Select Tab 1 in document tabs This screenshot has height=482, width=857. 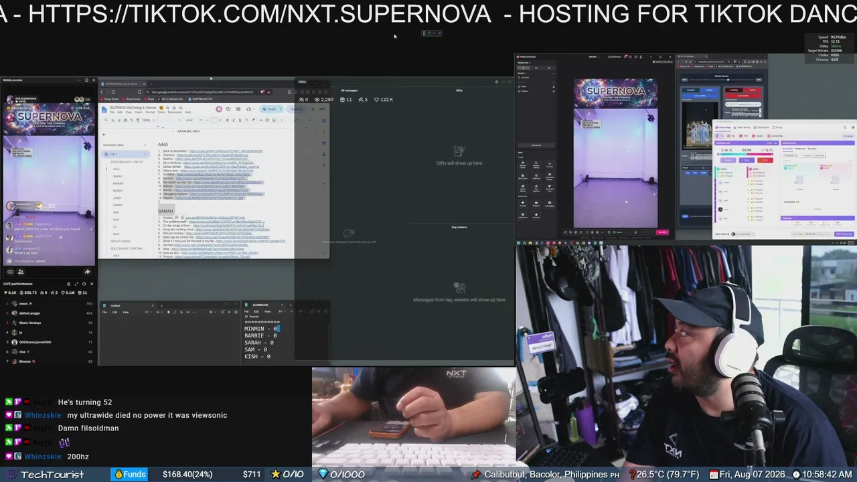[x=127, y=154]
